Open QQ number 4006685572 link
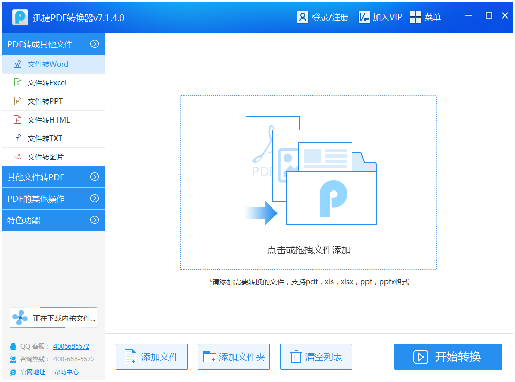Image resolution: width=515 pixels, height=382 pixels. [x=71, y=346]
